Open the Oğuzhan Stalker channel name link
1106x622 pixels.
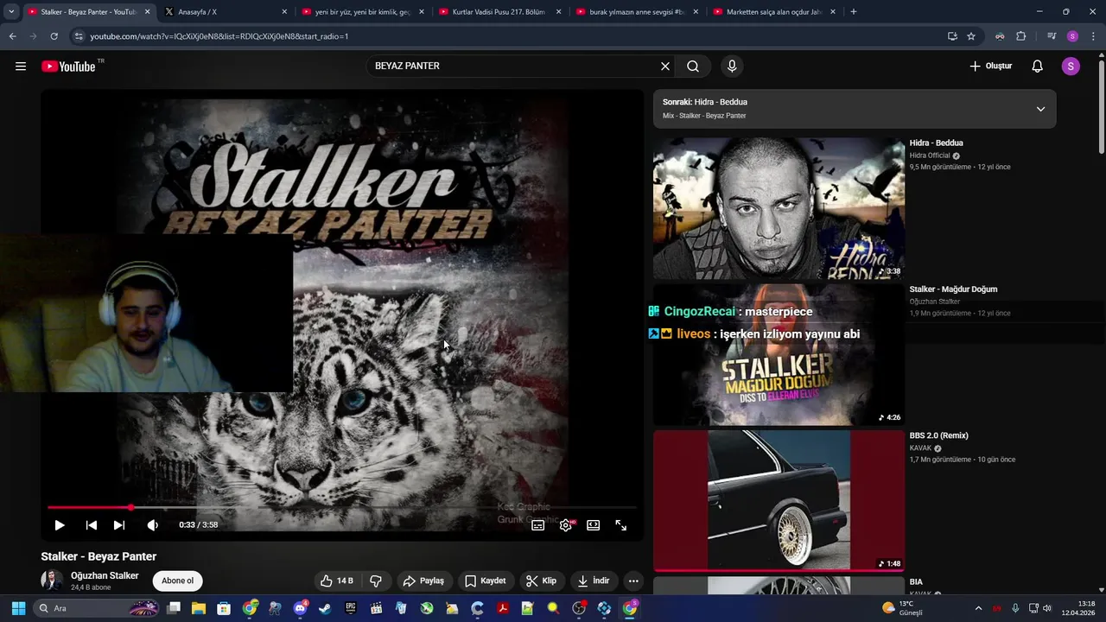pos(105,575)
